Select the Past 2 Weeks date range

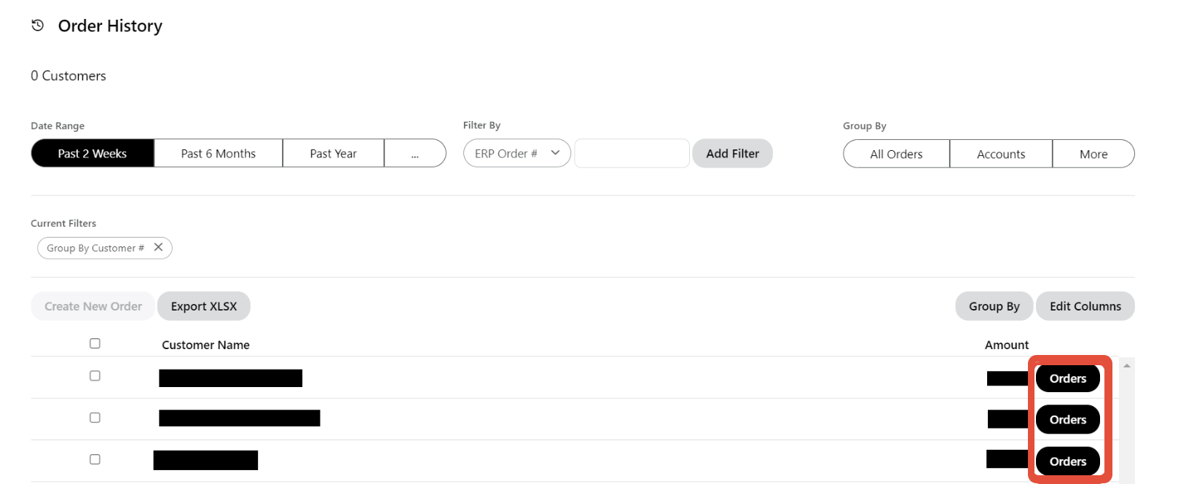point(93,153)
